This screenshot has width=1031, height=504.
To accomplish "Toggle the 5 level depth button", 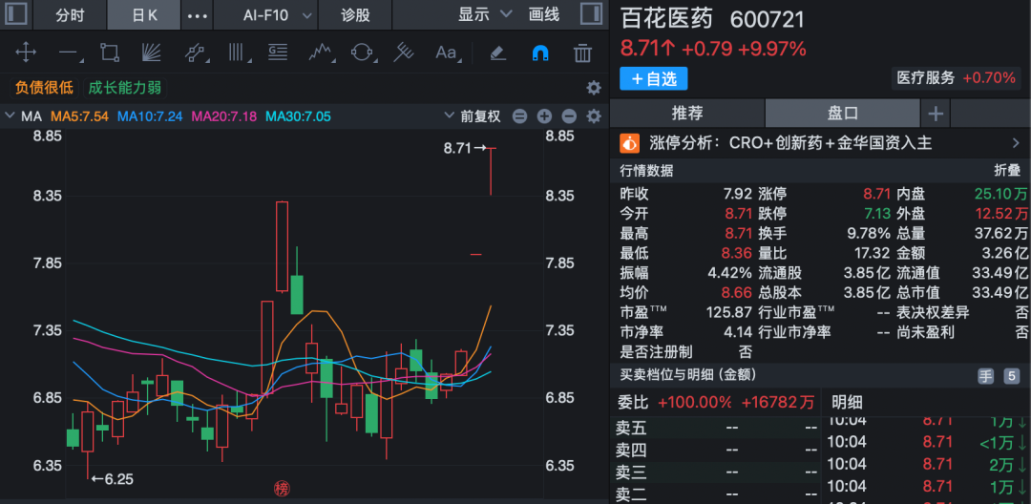I will pyautogui.click(x=1011, y=376).
